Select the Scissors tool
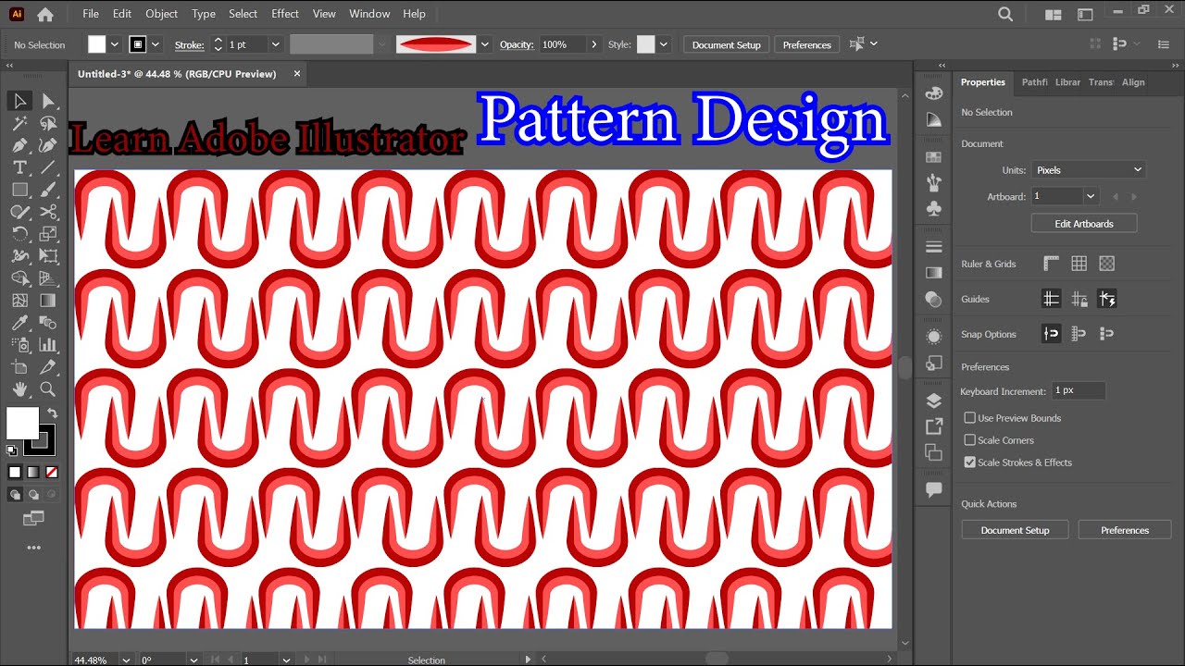 coord(48,212)
